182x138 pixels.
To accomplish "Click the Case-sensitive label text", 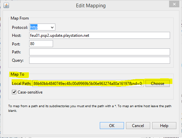I will (30, 92).
